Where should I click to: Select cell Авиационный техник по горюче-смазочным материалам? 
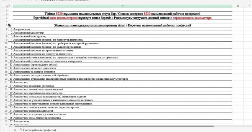(x=122, y=61)
